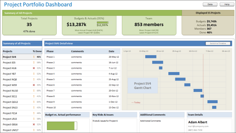Switch to Timeline view
The height and width of the screenshot is (133, 236).
tap(218, 43)
